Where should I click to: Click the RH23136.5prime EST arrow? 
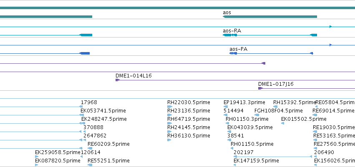[170, 115]
